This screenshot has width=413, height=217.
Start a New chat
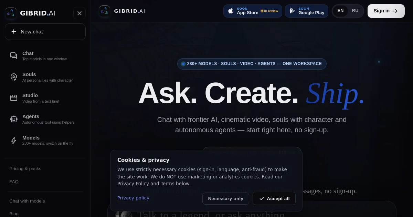(x=45, y=32)
